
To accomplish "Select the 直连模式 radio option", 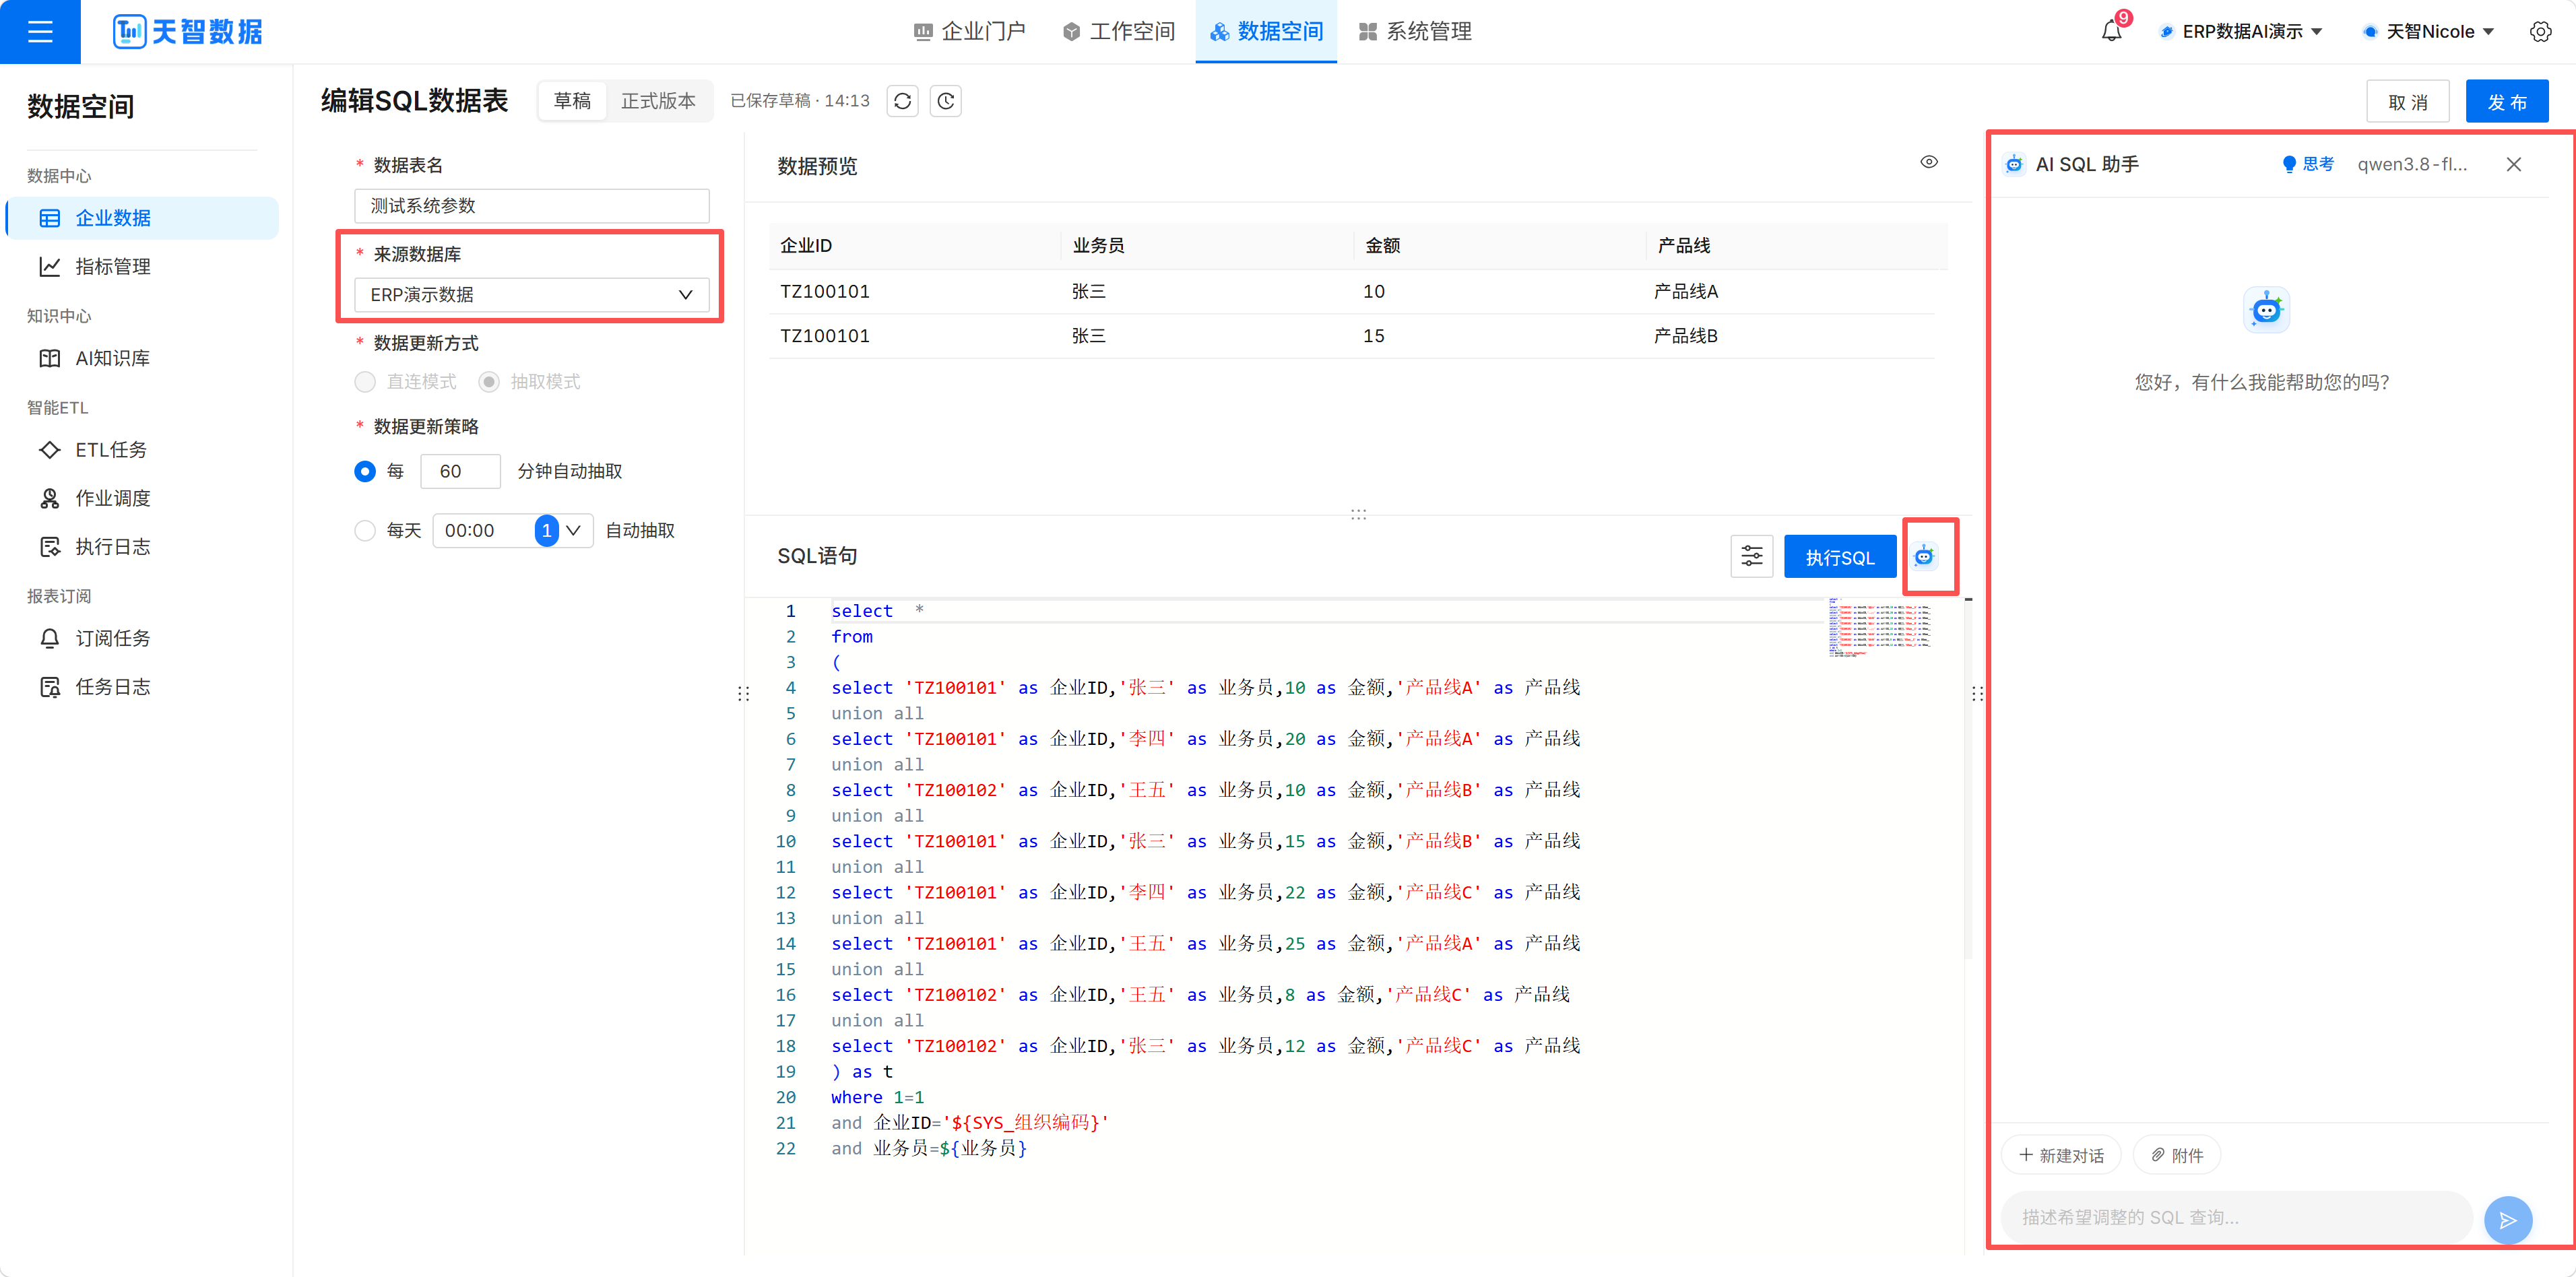I will click(365, 382).
